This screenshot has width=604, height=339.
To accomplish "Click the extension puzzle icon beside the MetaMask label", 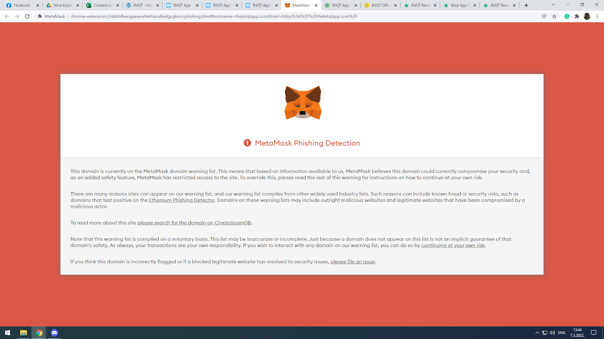I will click(x=40, y=16).
